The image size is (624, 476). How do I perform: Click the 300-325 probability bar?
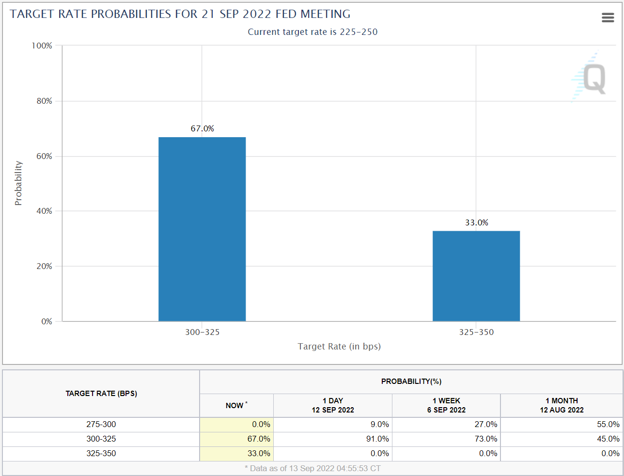click(202, 229)
